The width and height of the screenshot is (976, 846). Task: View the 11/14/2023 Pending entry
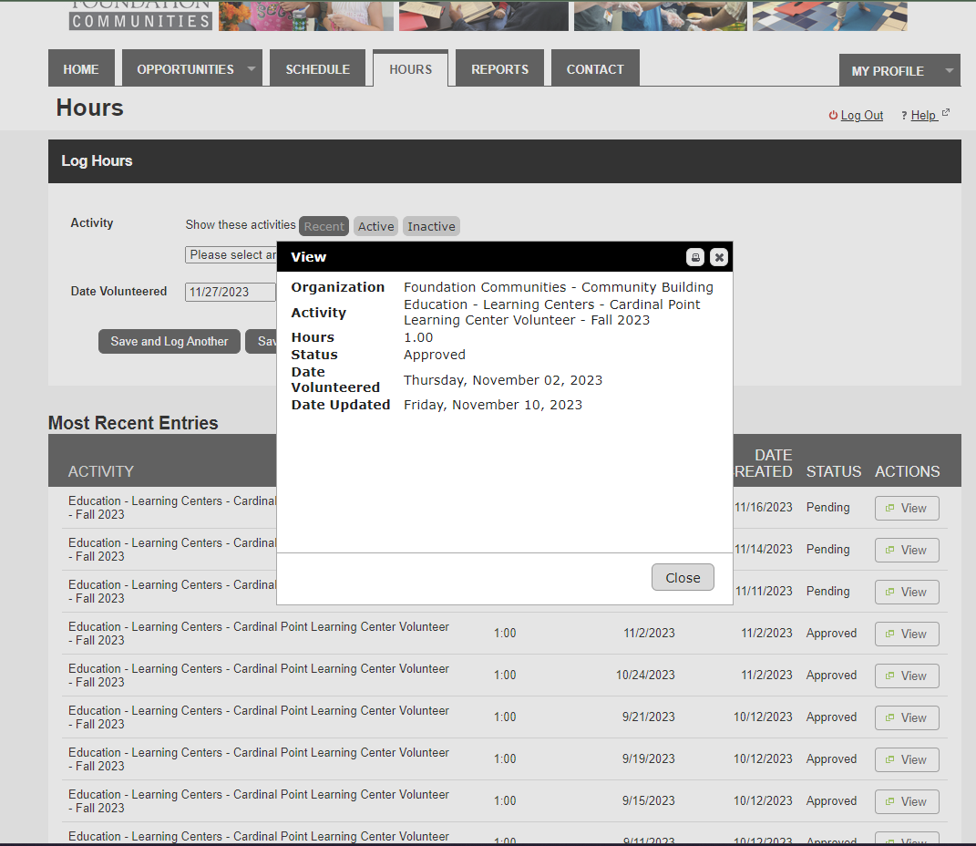(907, 551)
